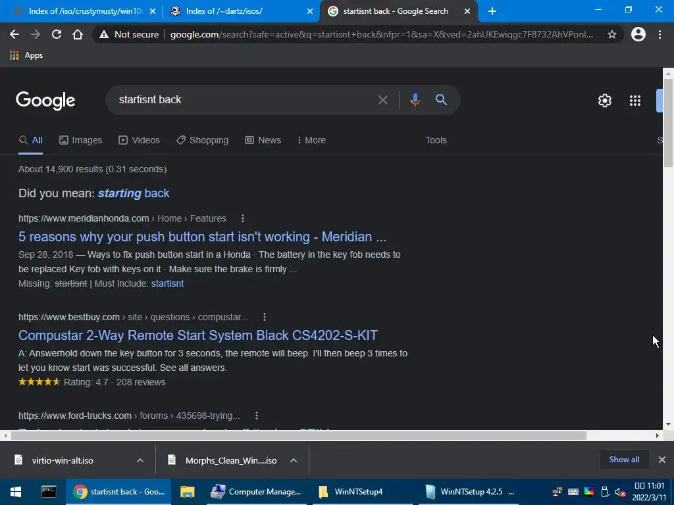Viewport: 674px width, 505px height.
Task: Show the Not secure site info
Action: click(x=129, y=34)
